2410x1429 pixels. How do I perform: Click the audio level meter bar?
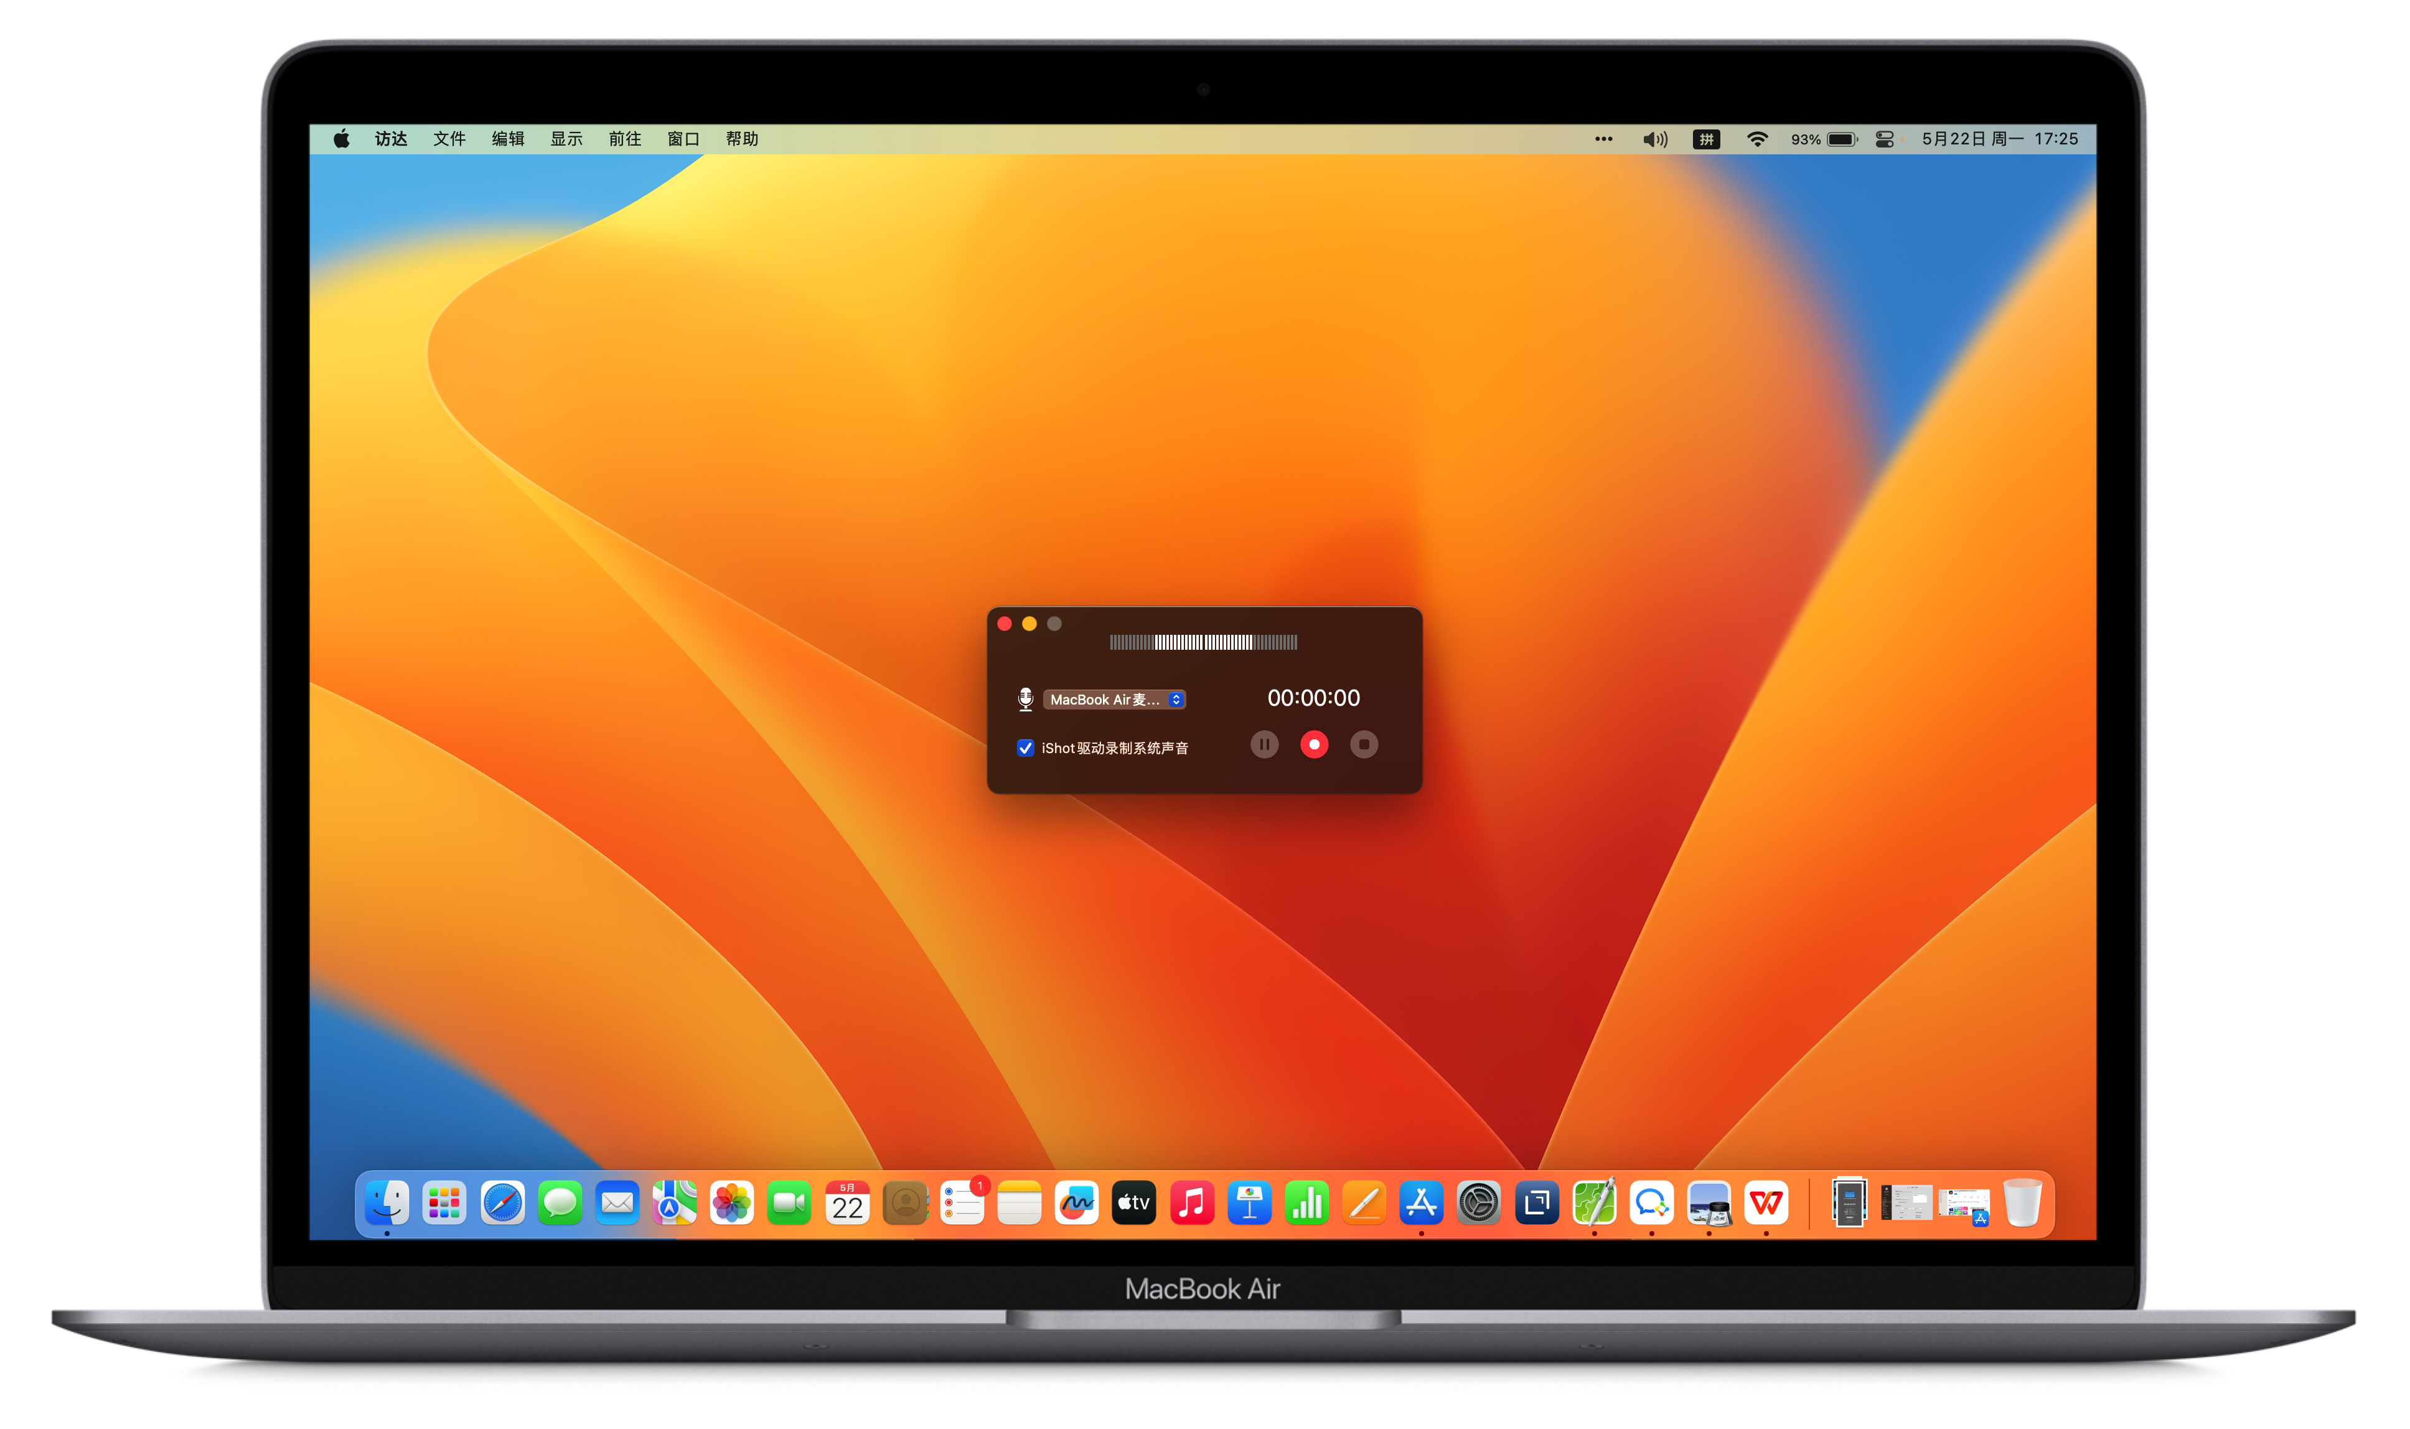click(x=1203, y=642)
